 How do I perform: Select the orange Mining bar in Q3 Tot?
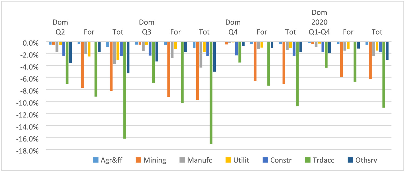tap(197, 71)
